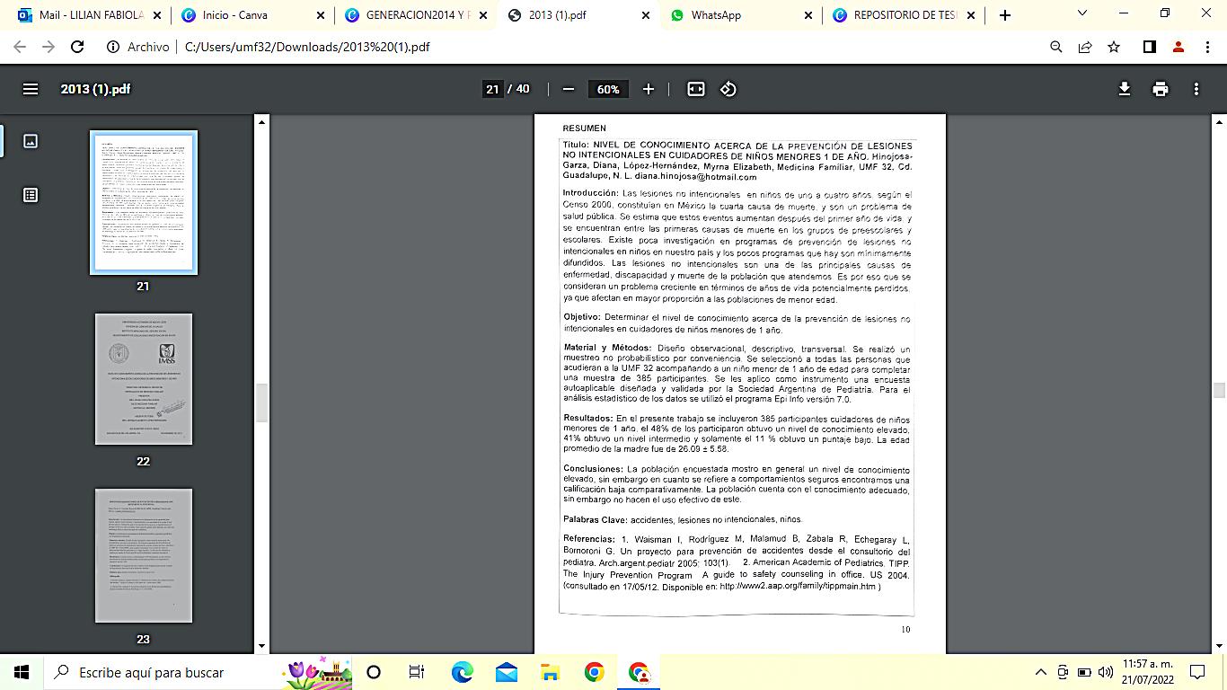Print the PDF document
Screen dimensions: 1227x690
(1161, 89)
